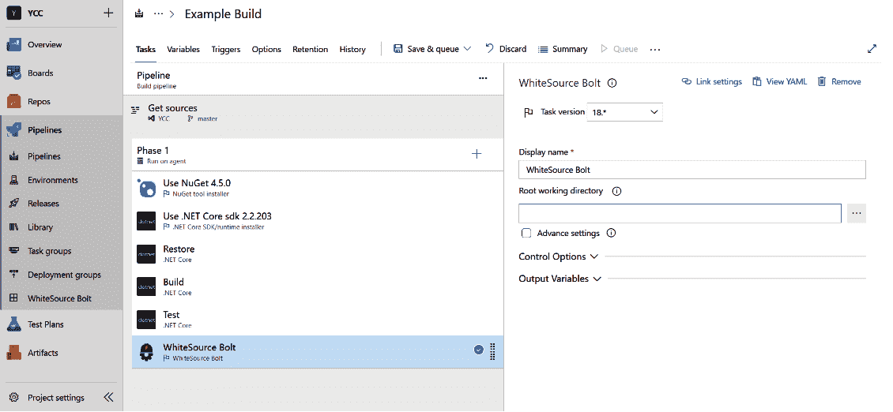893x412 pixels.
Task: Switch to the Tasks tab
Action: [x=145, y=50]
